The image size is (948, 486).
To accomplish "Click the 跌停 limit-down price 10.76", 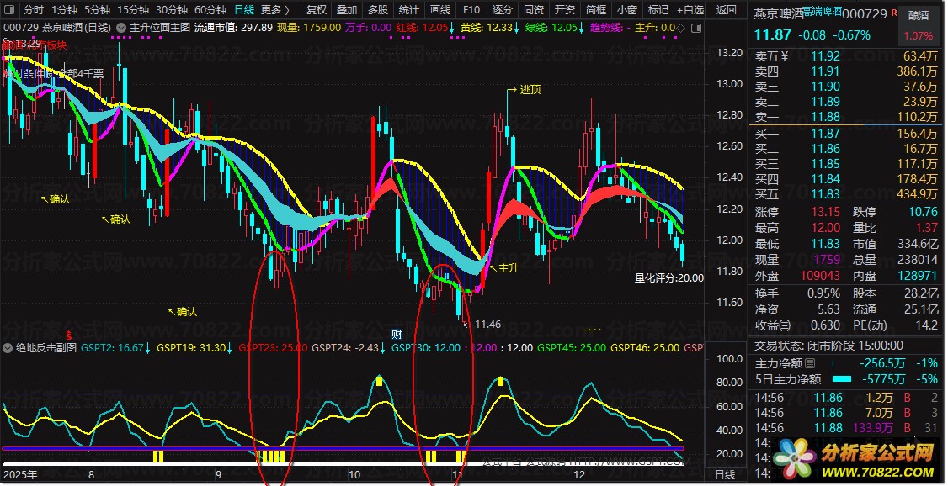I will (922, 212).
